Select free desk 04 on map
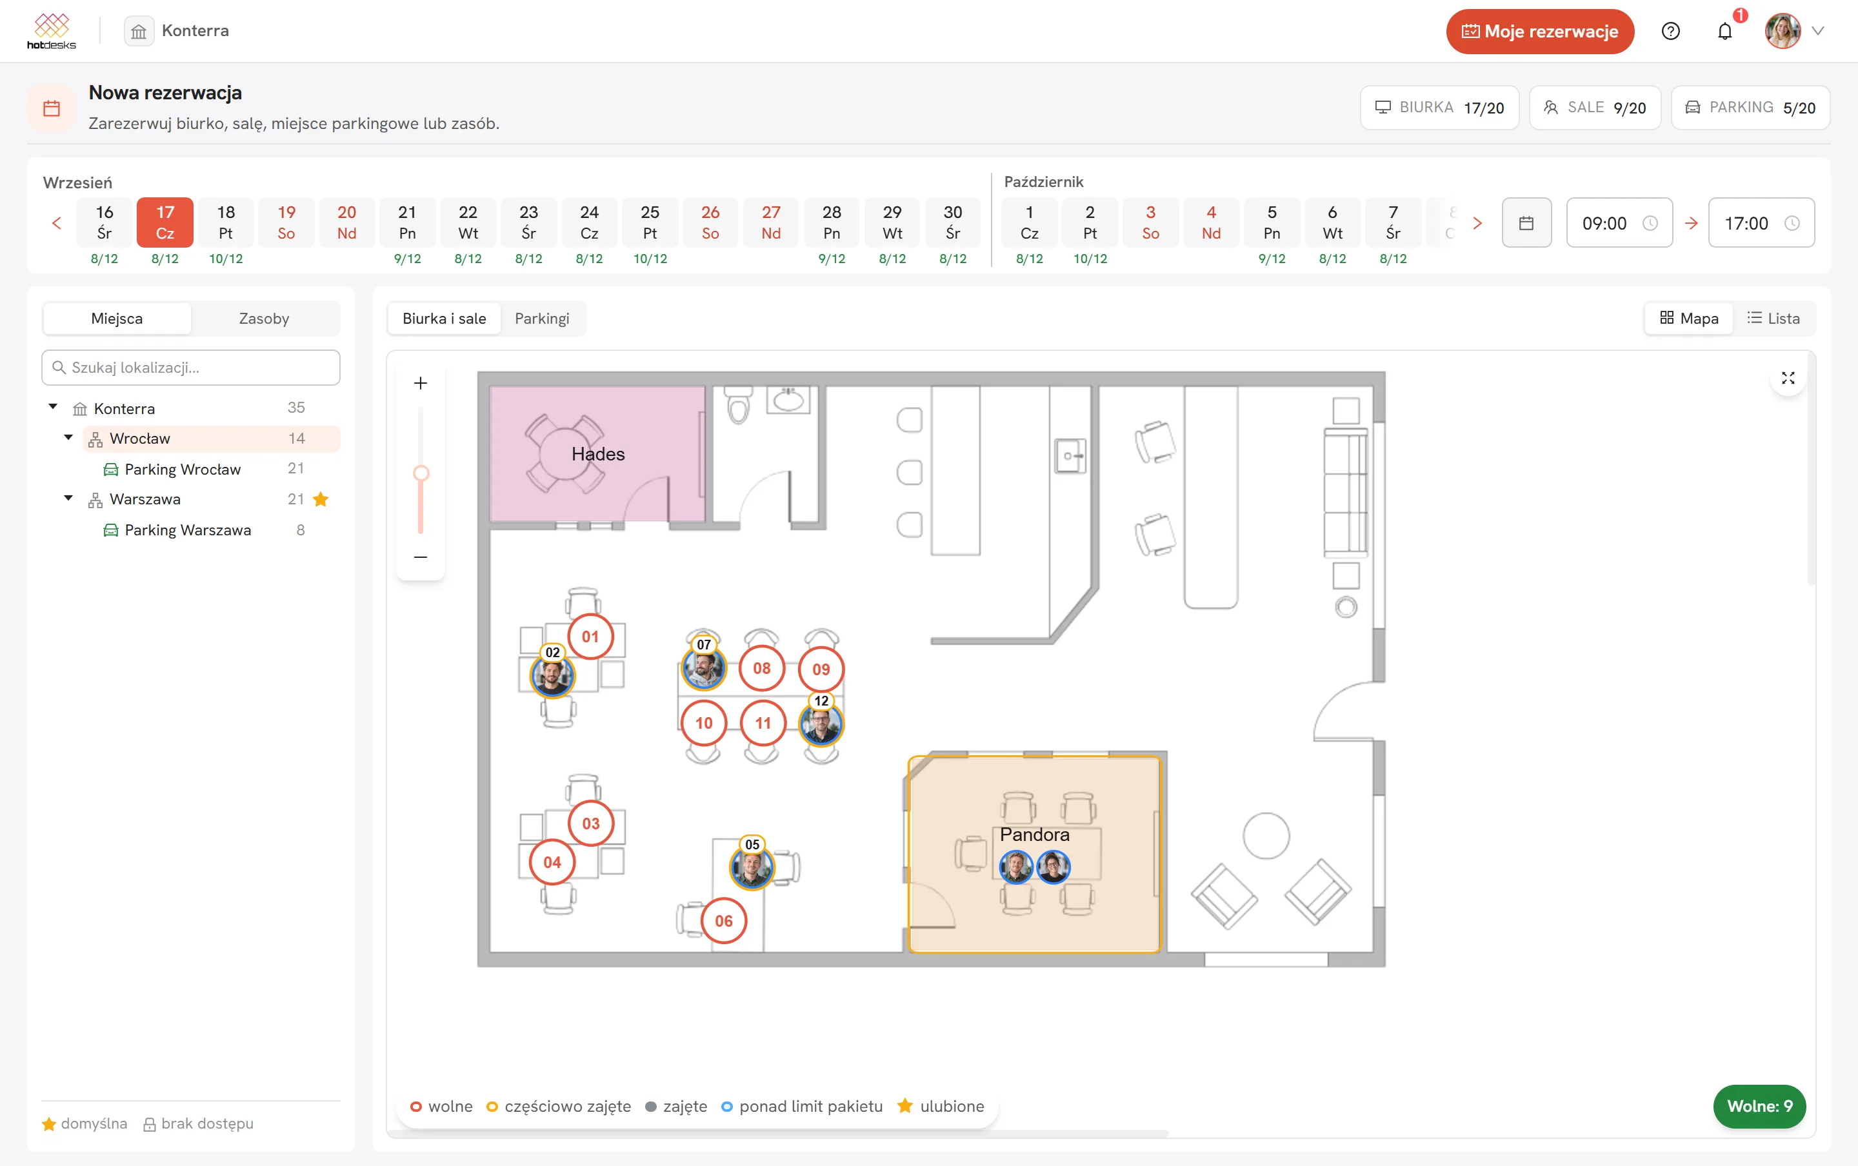Image resolution: width=1858 pixels, height=1166 pixels. coord(552,862)
